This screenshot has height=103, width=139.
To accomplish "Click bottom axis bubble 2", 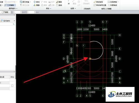I will pyautogui.click(x=80, y=96).
